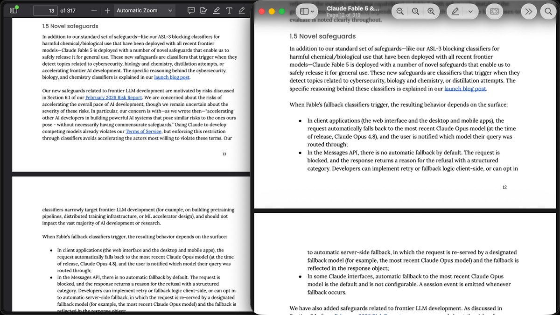Open the launch blog post link in Preview
This screenshot has height=315, width=560.
(x=465, y=88)
